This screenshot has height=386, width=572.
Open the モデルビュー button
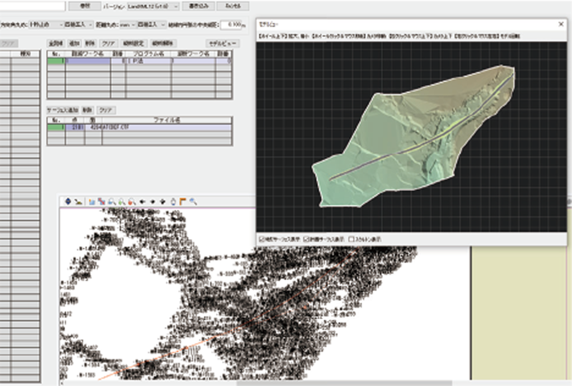(x=223, y=43)
